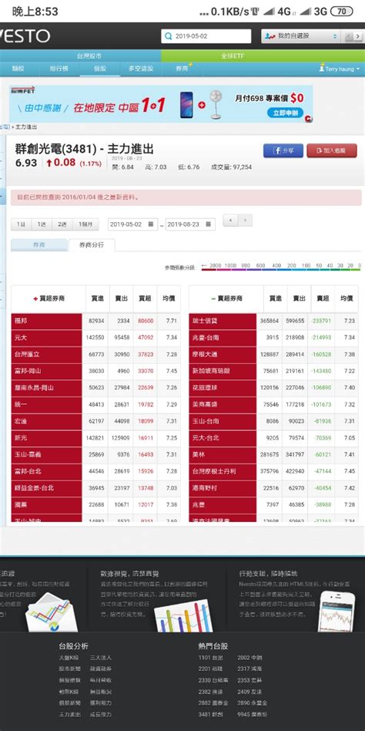Select broker 統一 row

46,405
